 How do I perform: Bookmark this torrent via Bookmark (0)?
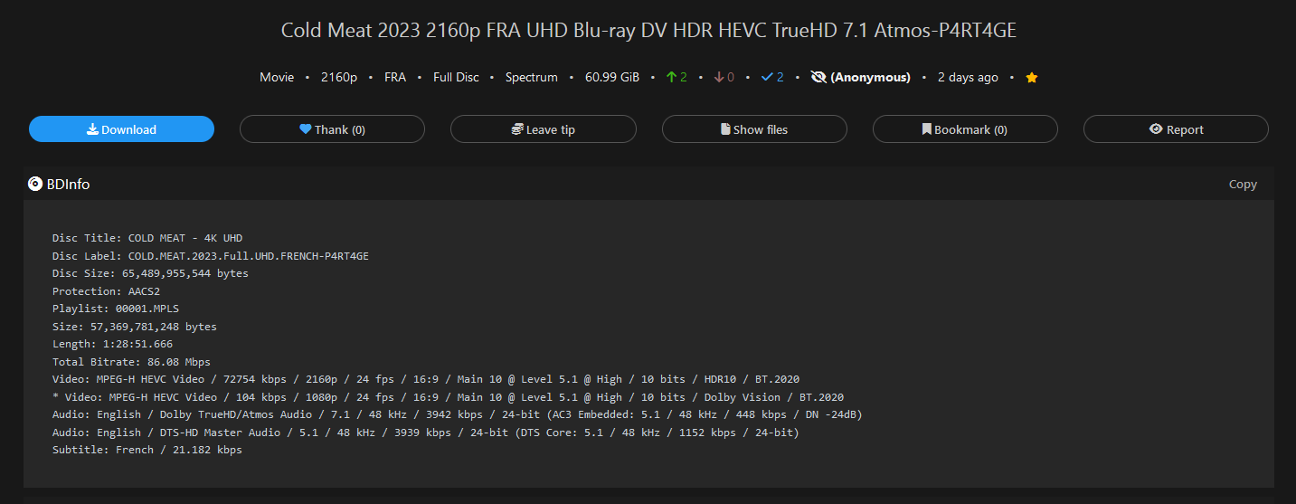(x=965, y=129)
